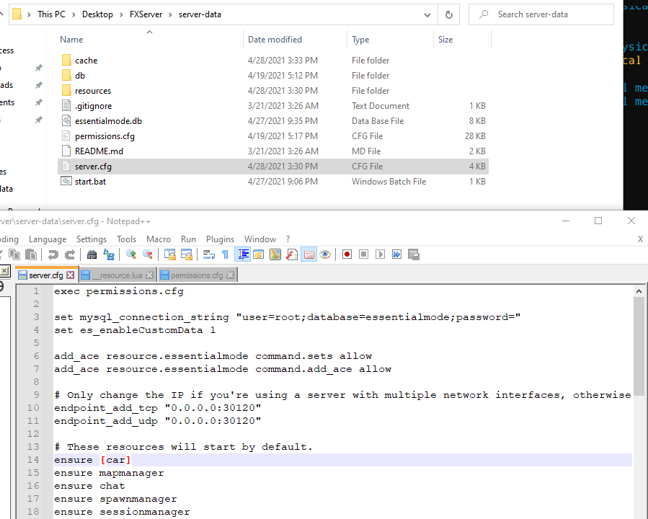Click the Undo arrow in the toolbar
Image resolution: width=648 pixels, height=519 pixels.
[53, 254]
